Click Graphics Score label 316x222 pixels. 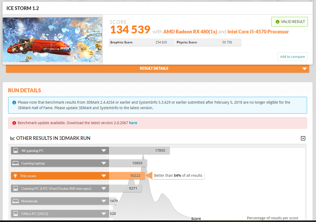click(121, 42)
